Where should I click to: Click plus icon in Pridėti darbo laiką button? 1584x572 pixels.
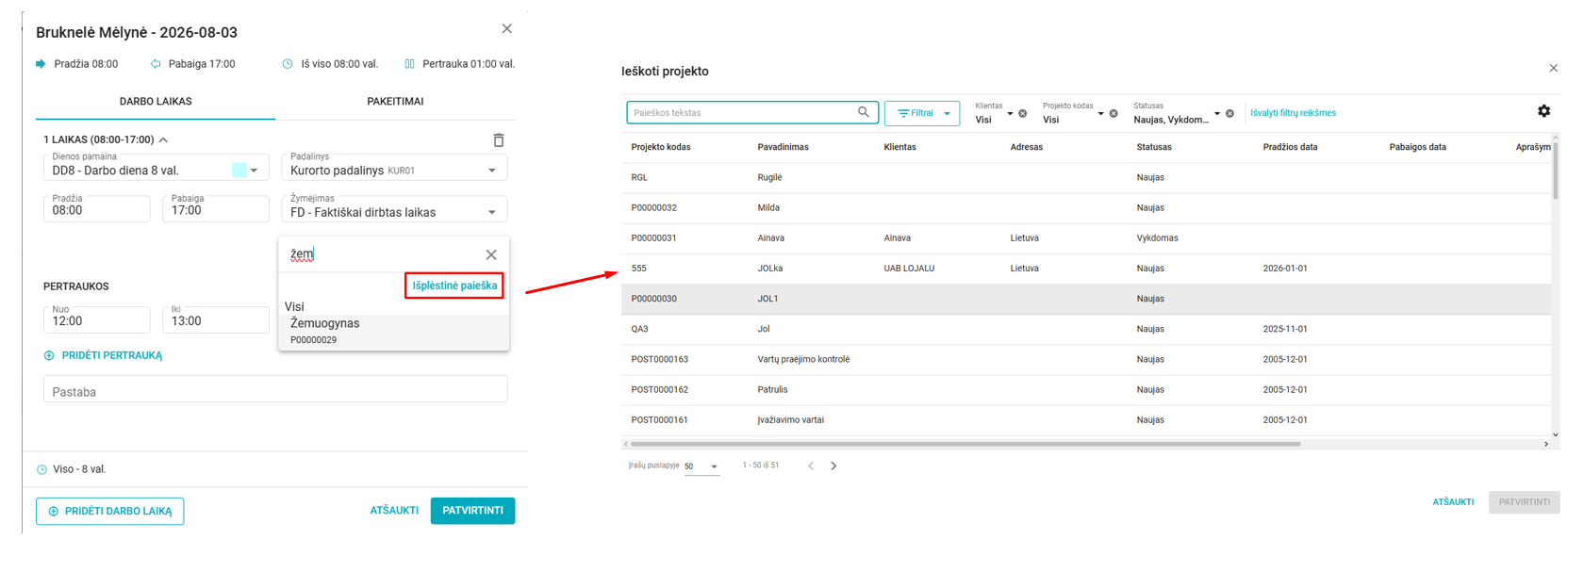(54, 511)
